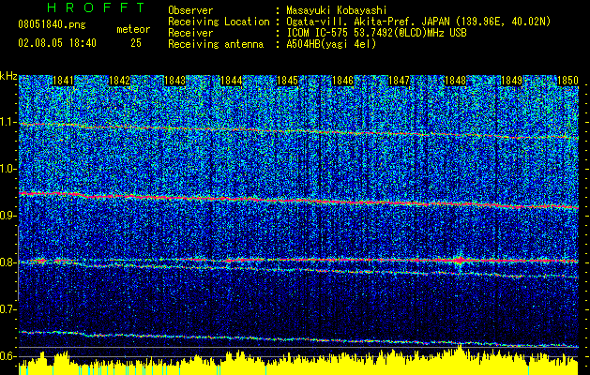Click the meteor count value 25
Screen dimensions: 590x375
click(x=137, y=43)
